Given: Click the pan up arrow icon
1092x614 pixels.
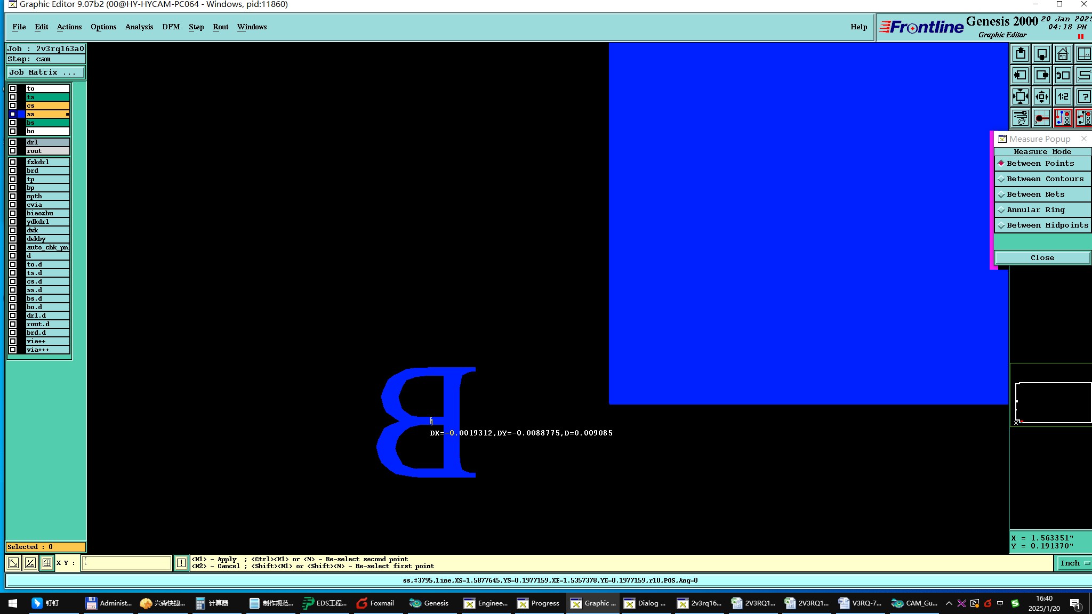Looking at the screenshot, I should pyautogui.click(x=1020, y=54).
